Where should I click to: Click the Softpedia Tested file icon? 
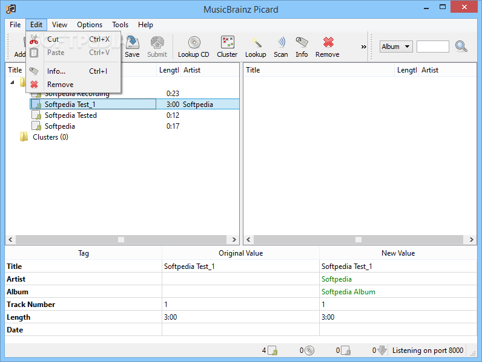36,115
